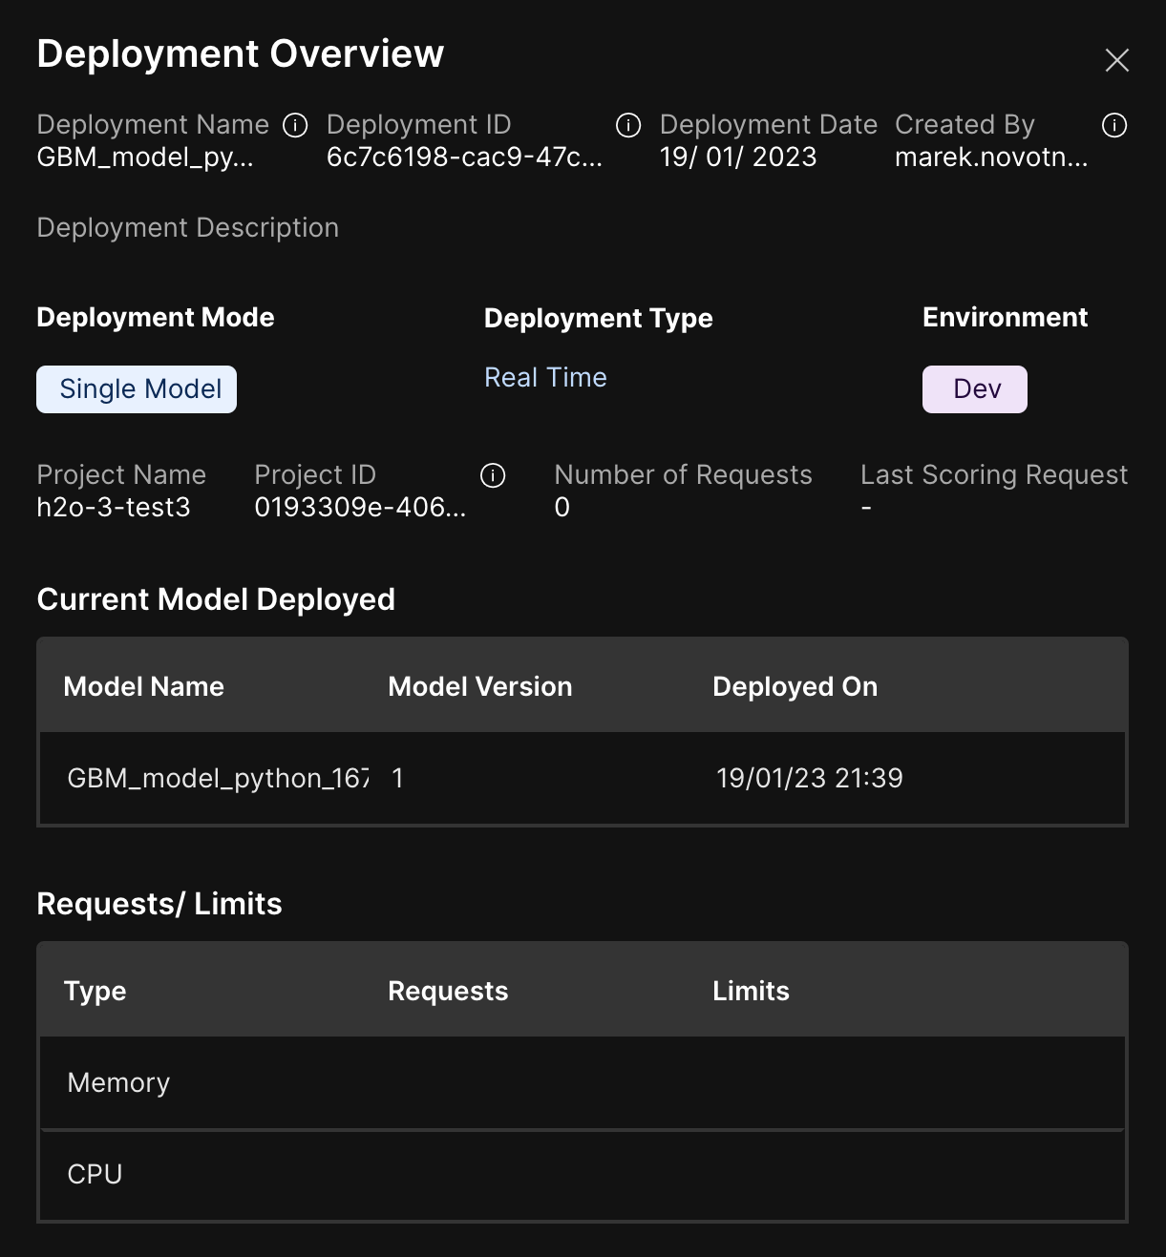Screen dimensions: 1166x1257
Task: Click info icon next to Created By
Action: [x=1114, y=125]
